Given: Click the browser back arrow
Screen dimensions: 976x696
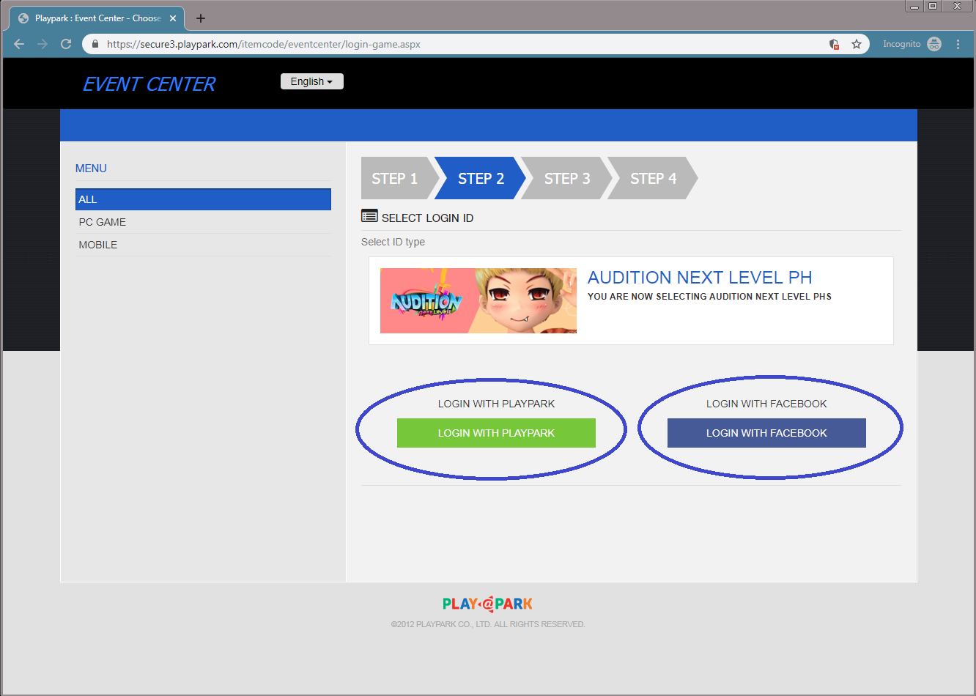Looking at the screenshot, I should (19, 44).
